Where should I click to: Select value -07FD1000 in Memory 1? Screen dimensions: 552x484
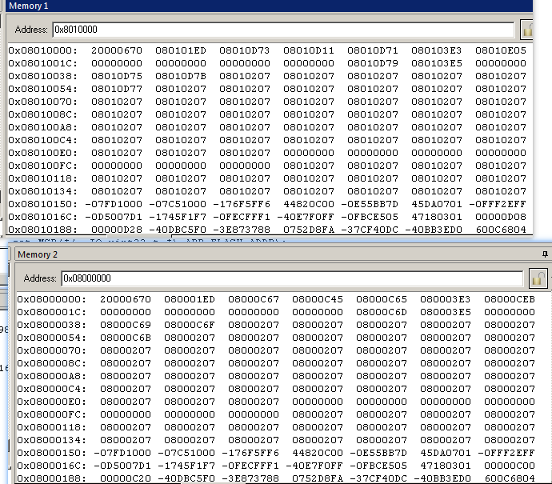pos(114,204)
